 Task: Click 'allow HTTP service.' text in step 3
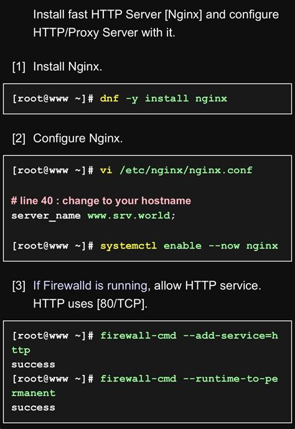coord(208,285)
